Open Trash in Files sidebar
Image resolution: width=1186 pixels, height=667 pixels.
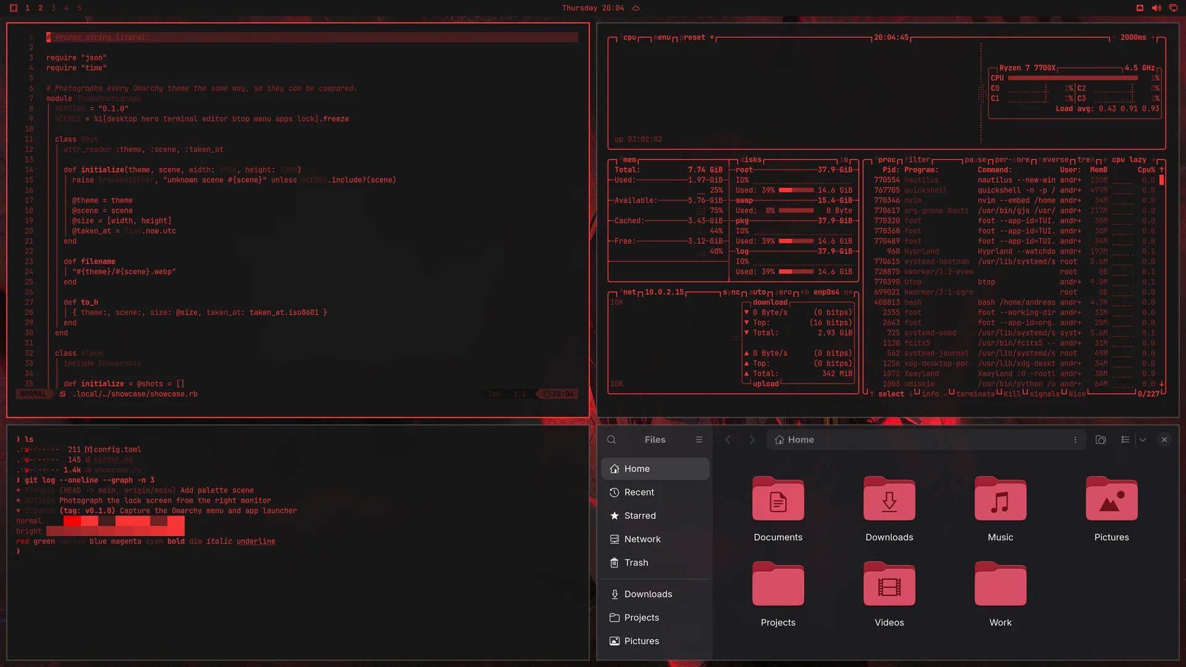[655, 563]
